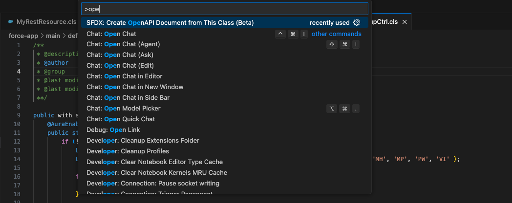The height and width of the screenshot is (203, 512).
Task: Close the tab ending in upCtrl.cls
Action: [405, 22]
